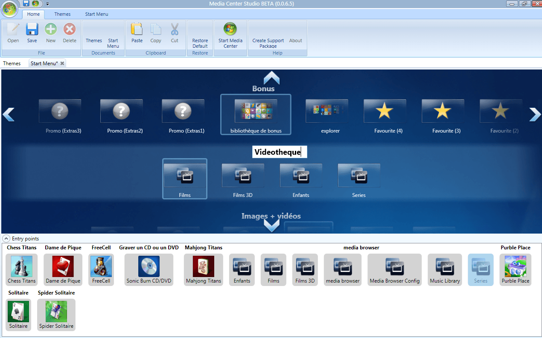
Task: Select the Chess Titans entry point
Action: pyautogui.click(x=22, y=270)
